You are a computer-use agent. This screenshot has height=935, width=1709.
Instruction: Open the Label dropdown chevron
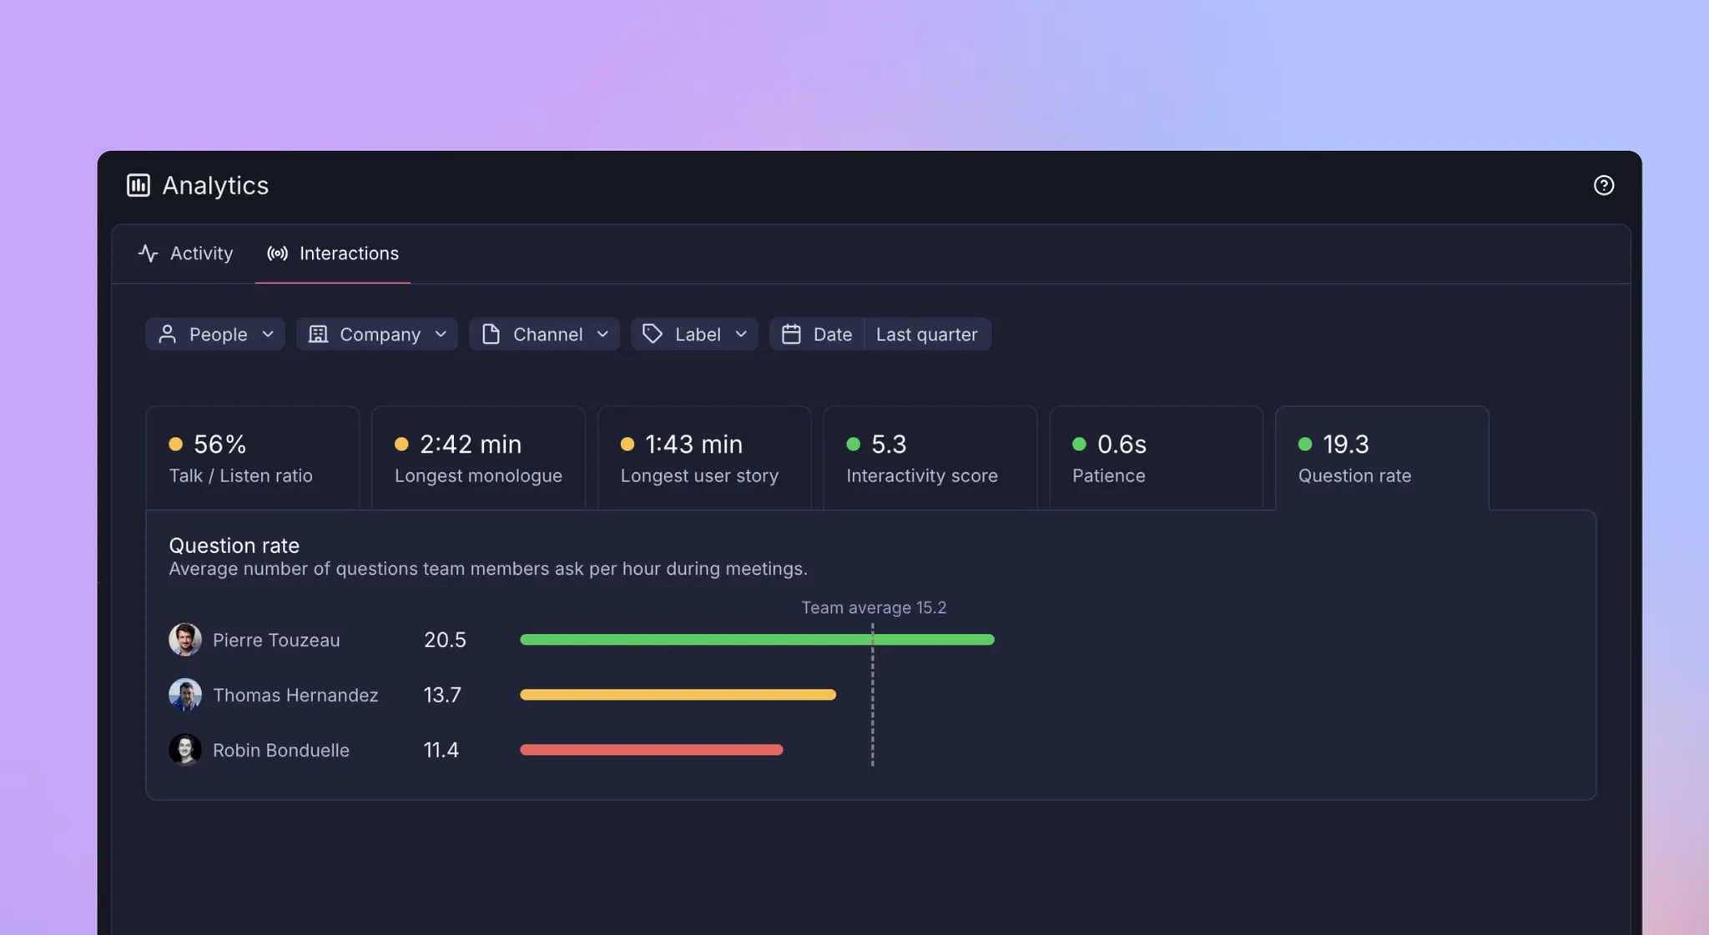(x=741, y=334)
